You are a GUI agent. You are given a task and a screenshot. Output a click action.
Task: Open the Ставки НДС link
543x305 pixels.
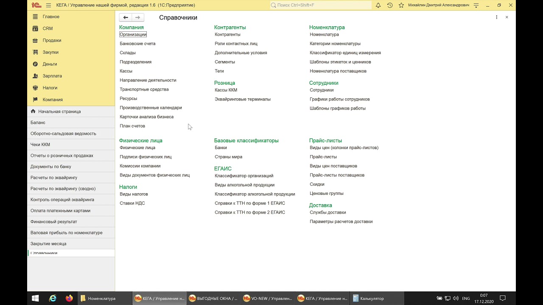coord(132,203)
